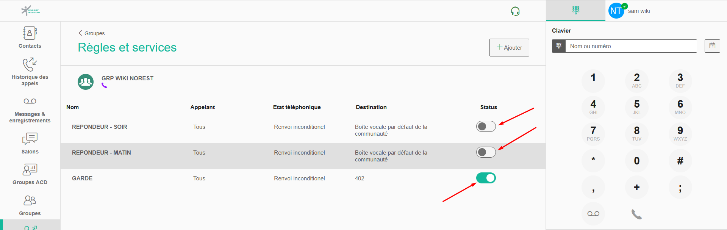The image size is (727, 230).
Task: Open the GARDE rule
Action: [x=82, y=178]
